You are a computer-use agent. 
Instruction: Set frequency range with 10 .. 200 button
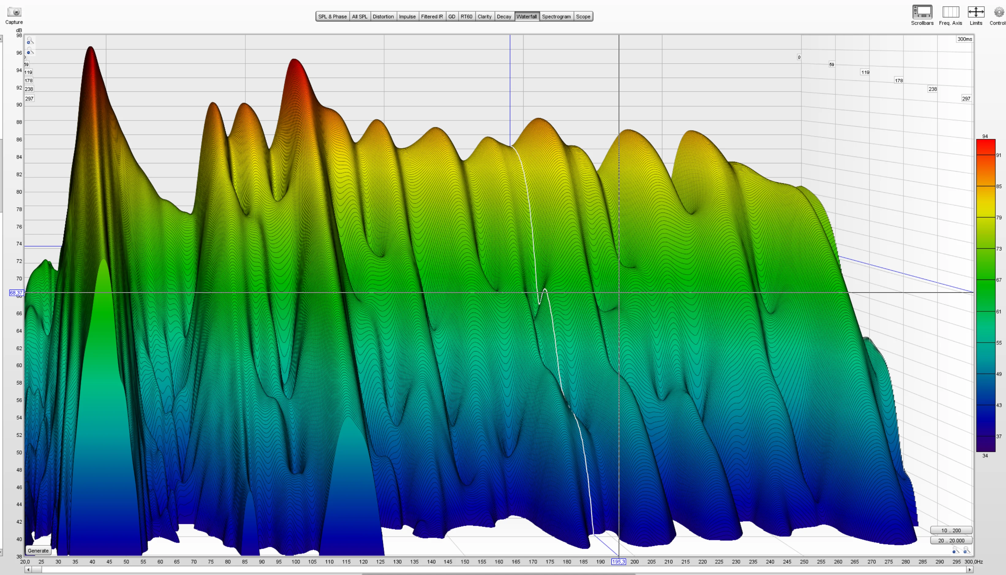[x=951, y=530]
